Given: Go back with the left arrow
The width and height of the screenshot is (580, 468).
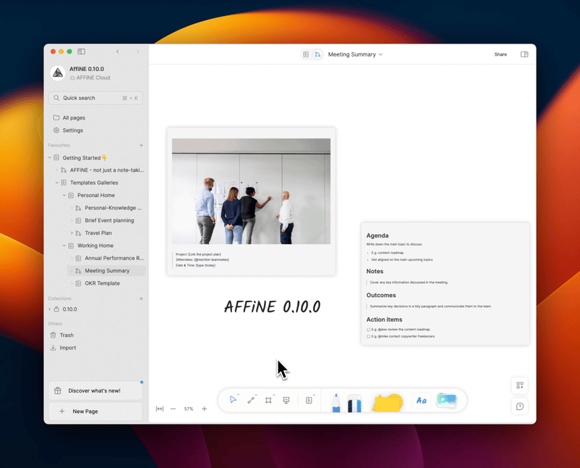Looking at the screenshot, I should click(117, 51).
